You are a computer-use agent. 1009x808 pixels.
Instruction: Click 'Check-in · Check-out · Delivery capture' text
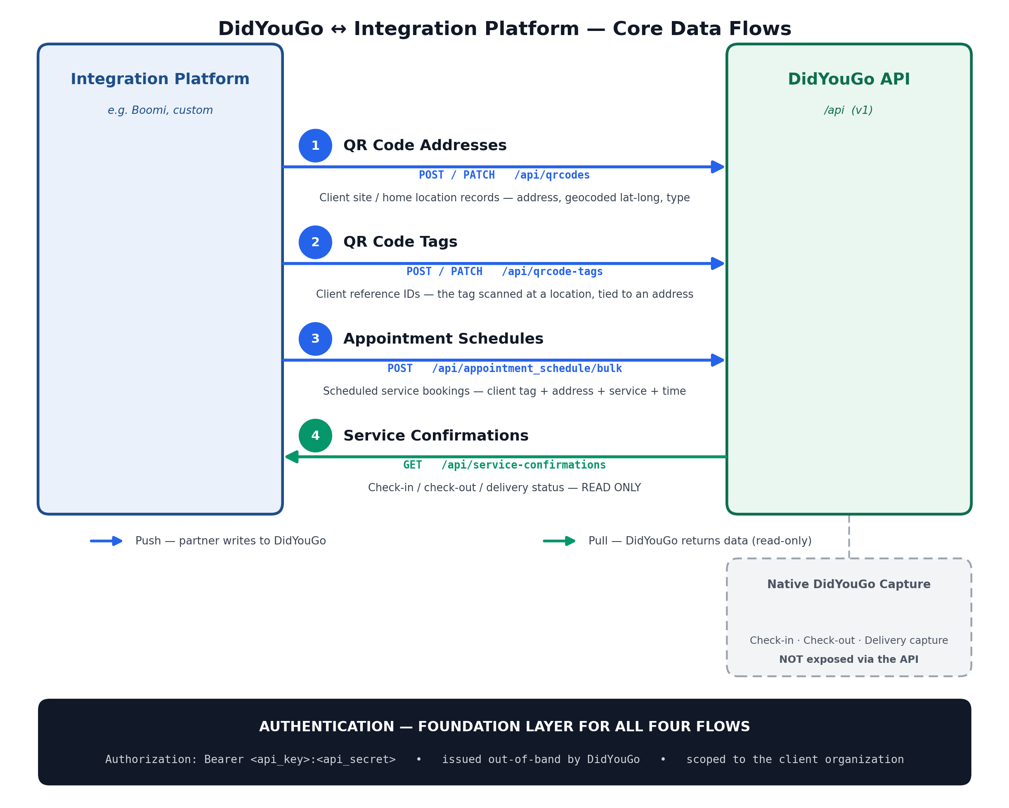[x=849, y=641]
